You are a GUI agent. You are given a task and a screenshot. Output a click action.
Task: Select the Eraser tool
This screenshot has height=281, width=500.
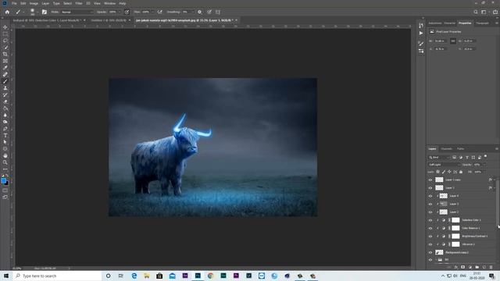click(x=5, y=101)
